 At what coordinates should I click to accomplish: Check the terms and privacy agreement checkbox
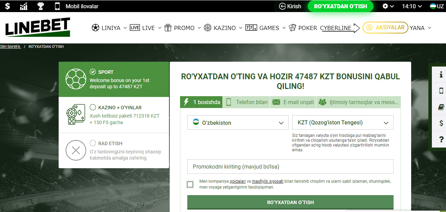(190, 184)
